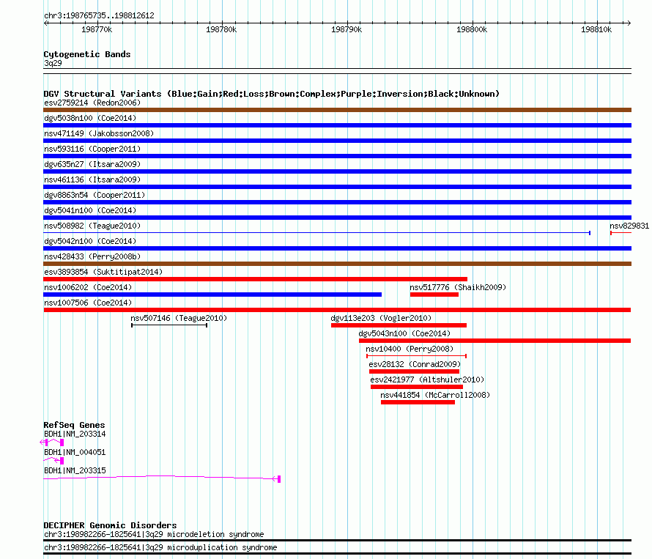Click the ruler's left arrowhead
This screenshot has height=559, width=652.
coord(45,23)
